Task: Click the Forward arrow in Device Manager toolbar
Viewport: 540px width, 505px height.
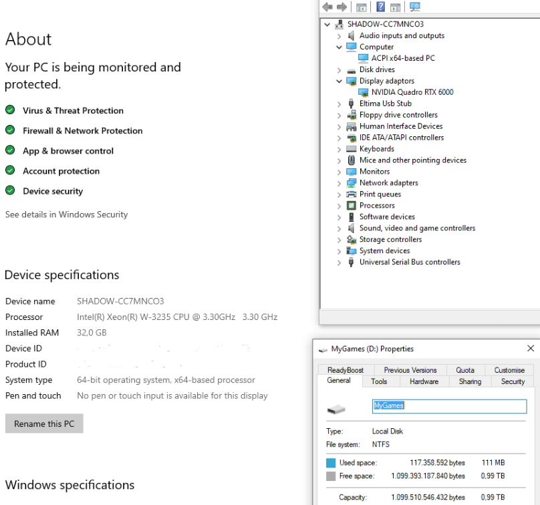Action: (342, 7)
